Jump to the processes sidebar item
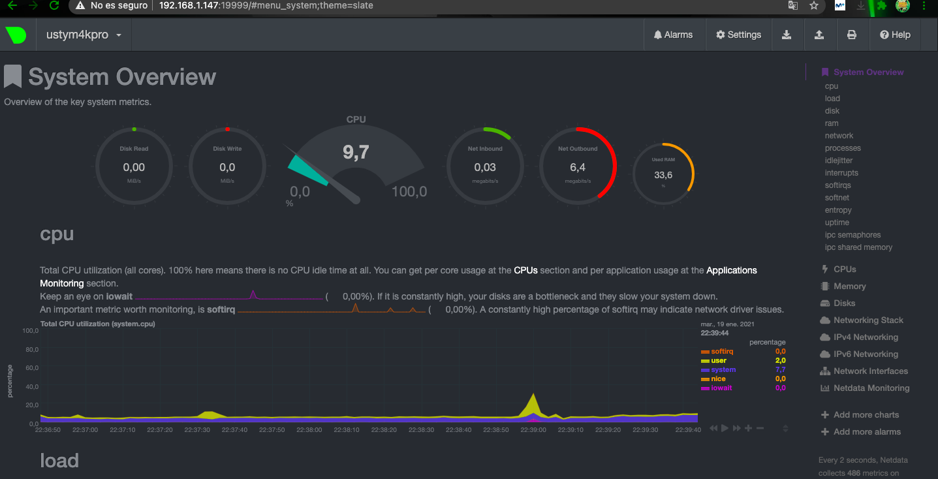The width and height of the screenshot is (938, 479). point(842,148)
